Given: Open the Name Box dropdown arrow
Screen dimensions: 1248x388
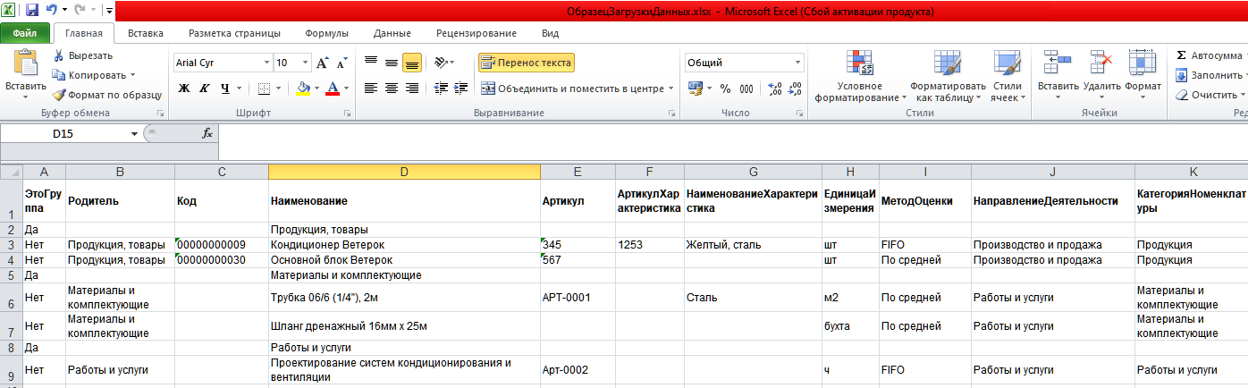Looking at the screenshot, I should [x=135, y=133].
